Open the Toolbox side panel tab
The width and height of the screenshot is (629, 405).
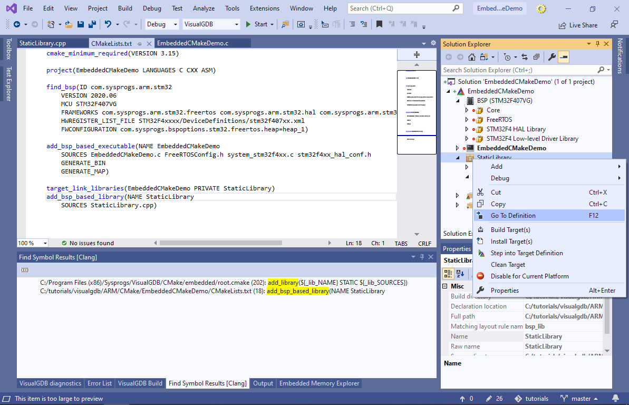(9, 49)
